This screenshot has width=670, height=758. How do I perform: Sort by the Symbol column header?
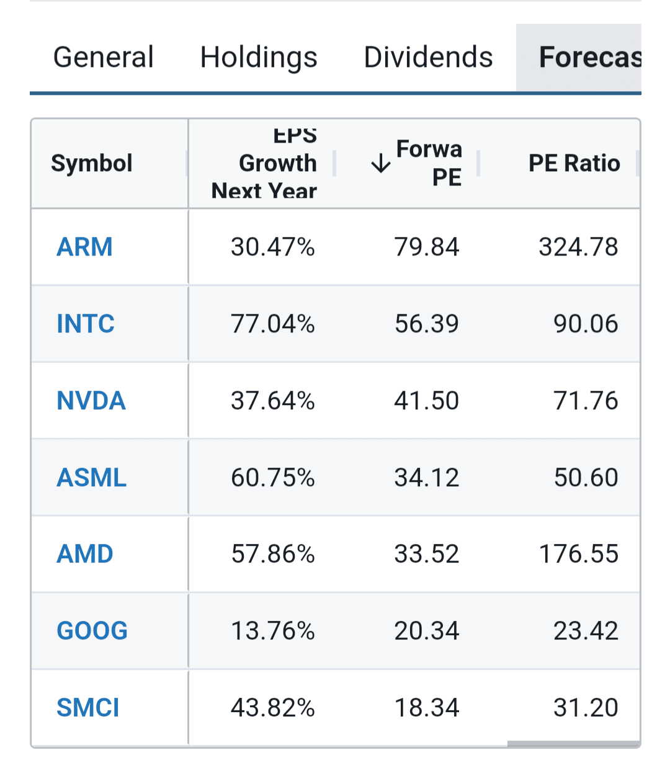(x=92, y=164)
